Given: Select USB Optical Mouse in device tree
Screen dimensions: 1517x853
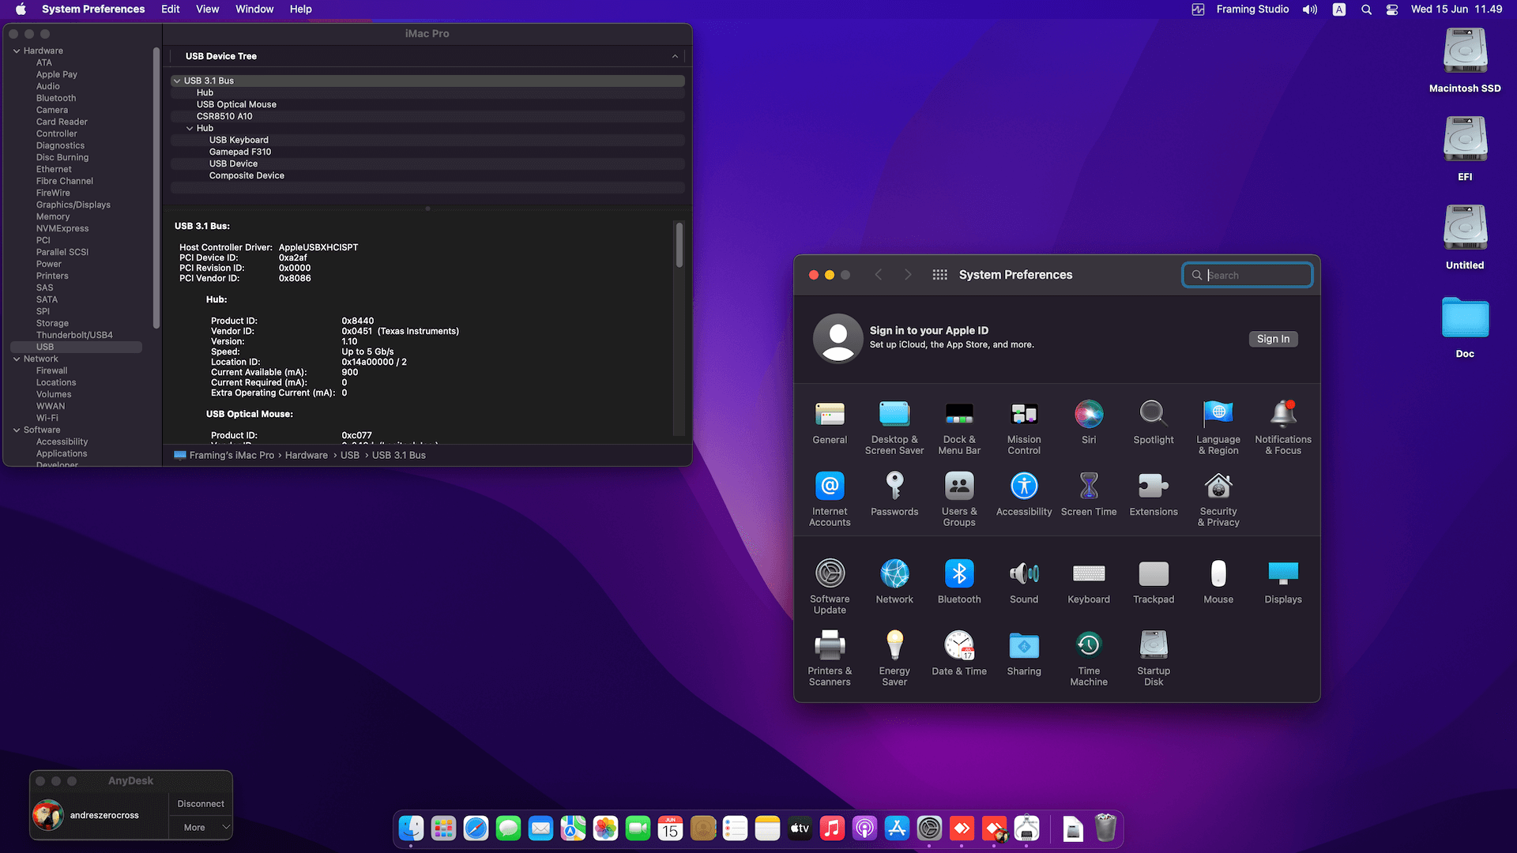Looking at the screenshot, I should tap(427, 104).
